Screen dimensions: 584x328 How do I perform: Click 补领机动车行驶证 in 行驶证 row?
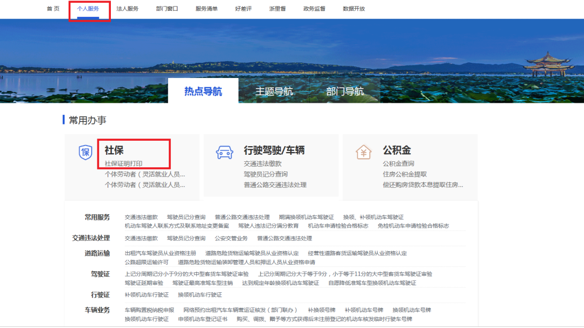tap(147, 295)
